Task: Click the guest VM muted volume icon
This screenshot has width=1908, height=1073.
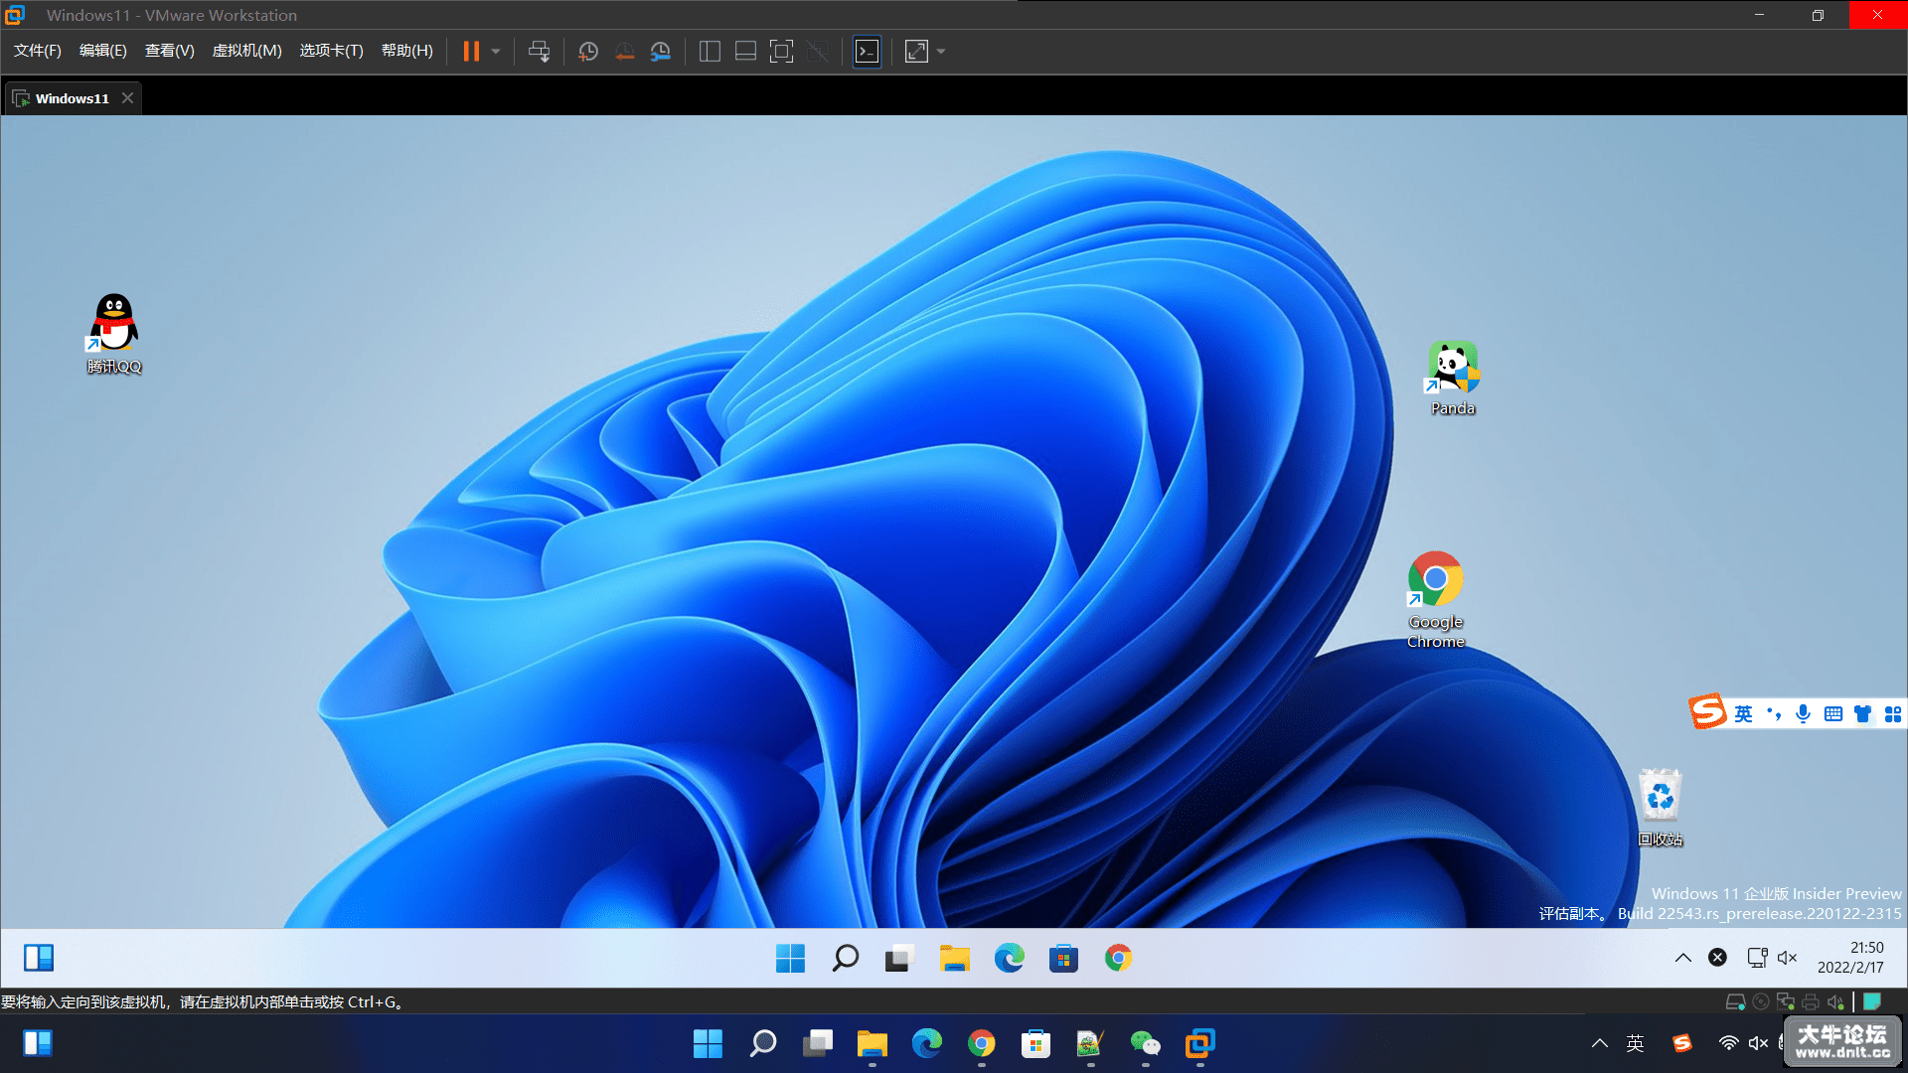Action: pos(1788,958)
